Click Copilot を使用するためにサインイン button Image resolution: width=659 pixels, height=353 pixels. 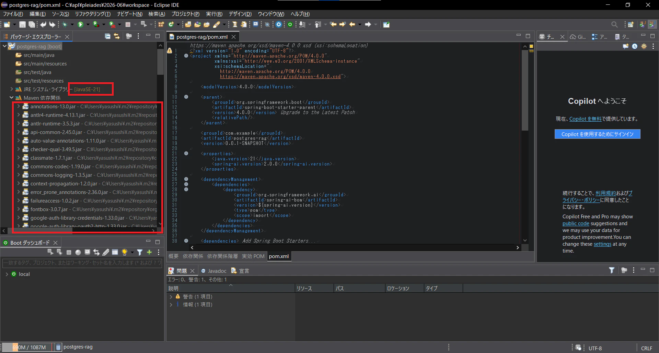[597, 134]
